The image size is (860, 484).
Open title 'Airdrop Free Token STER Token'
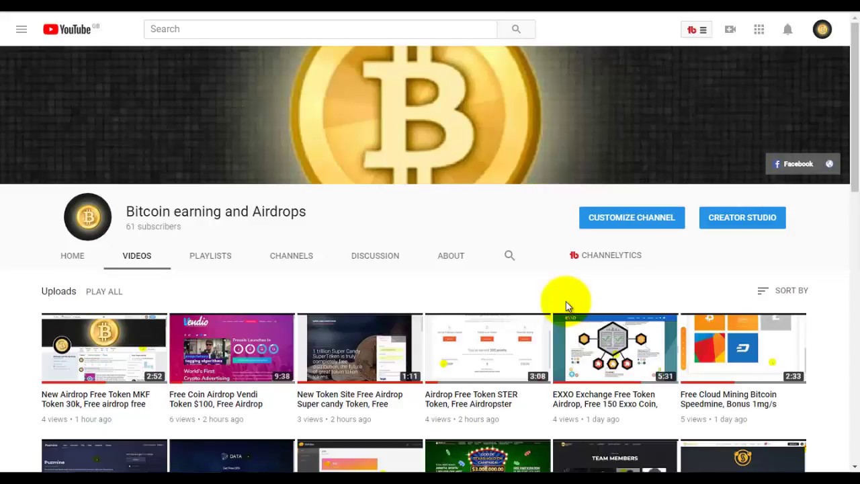tap(471, 399)
